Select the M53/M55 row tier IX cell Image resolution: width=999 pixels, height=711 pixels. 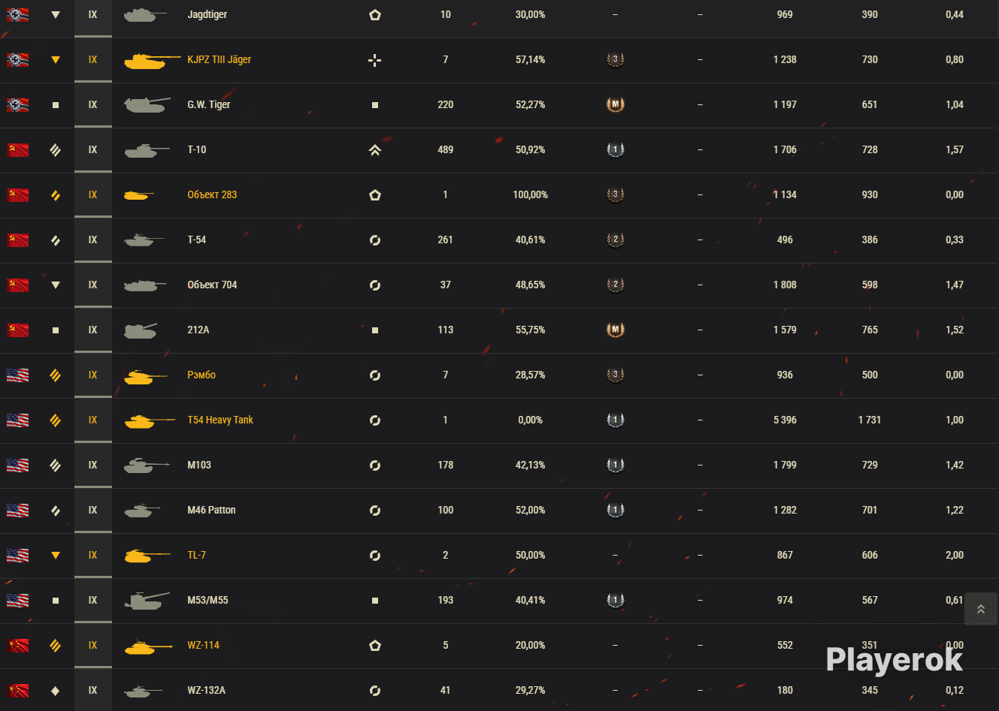(x=93, y=601)
